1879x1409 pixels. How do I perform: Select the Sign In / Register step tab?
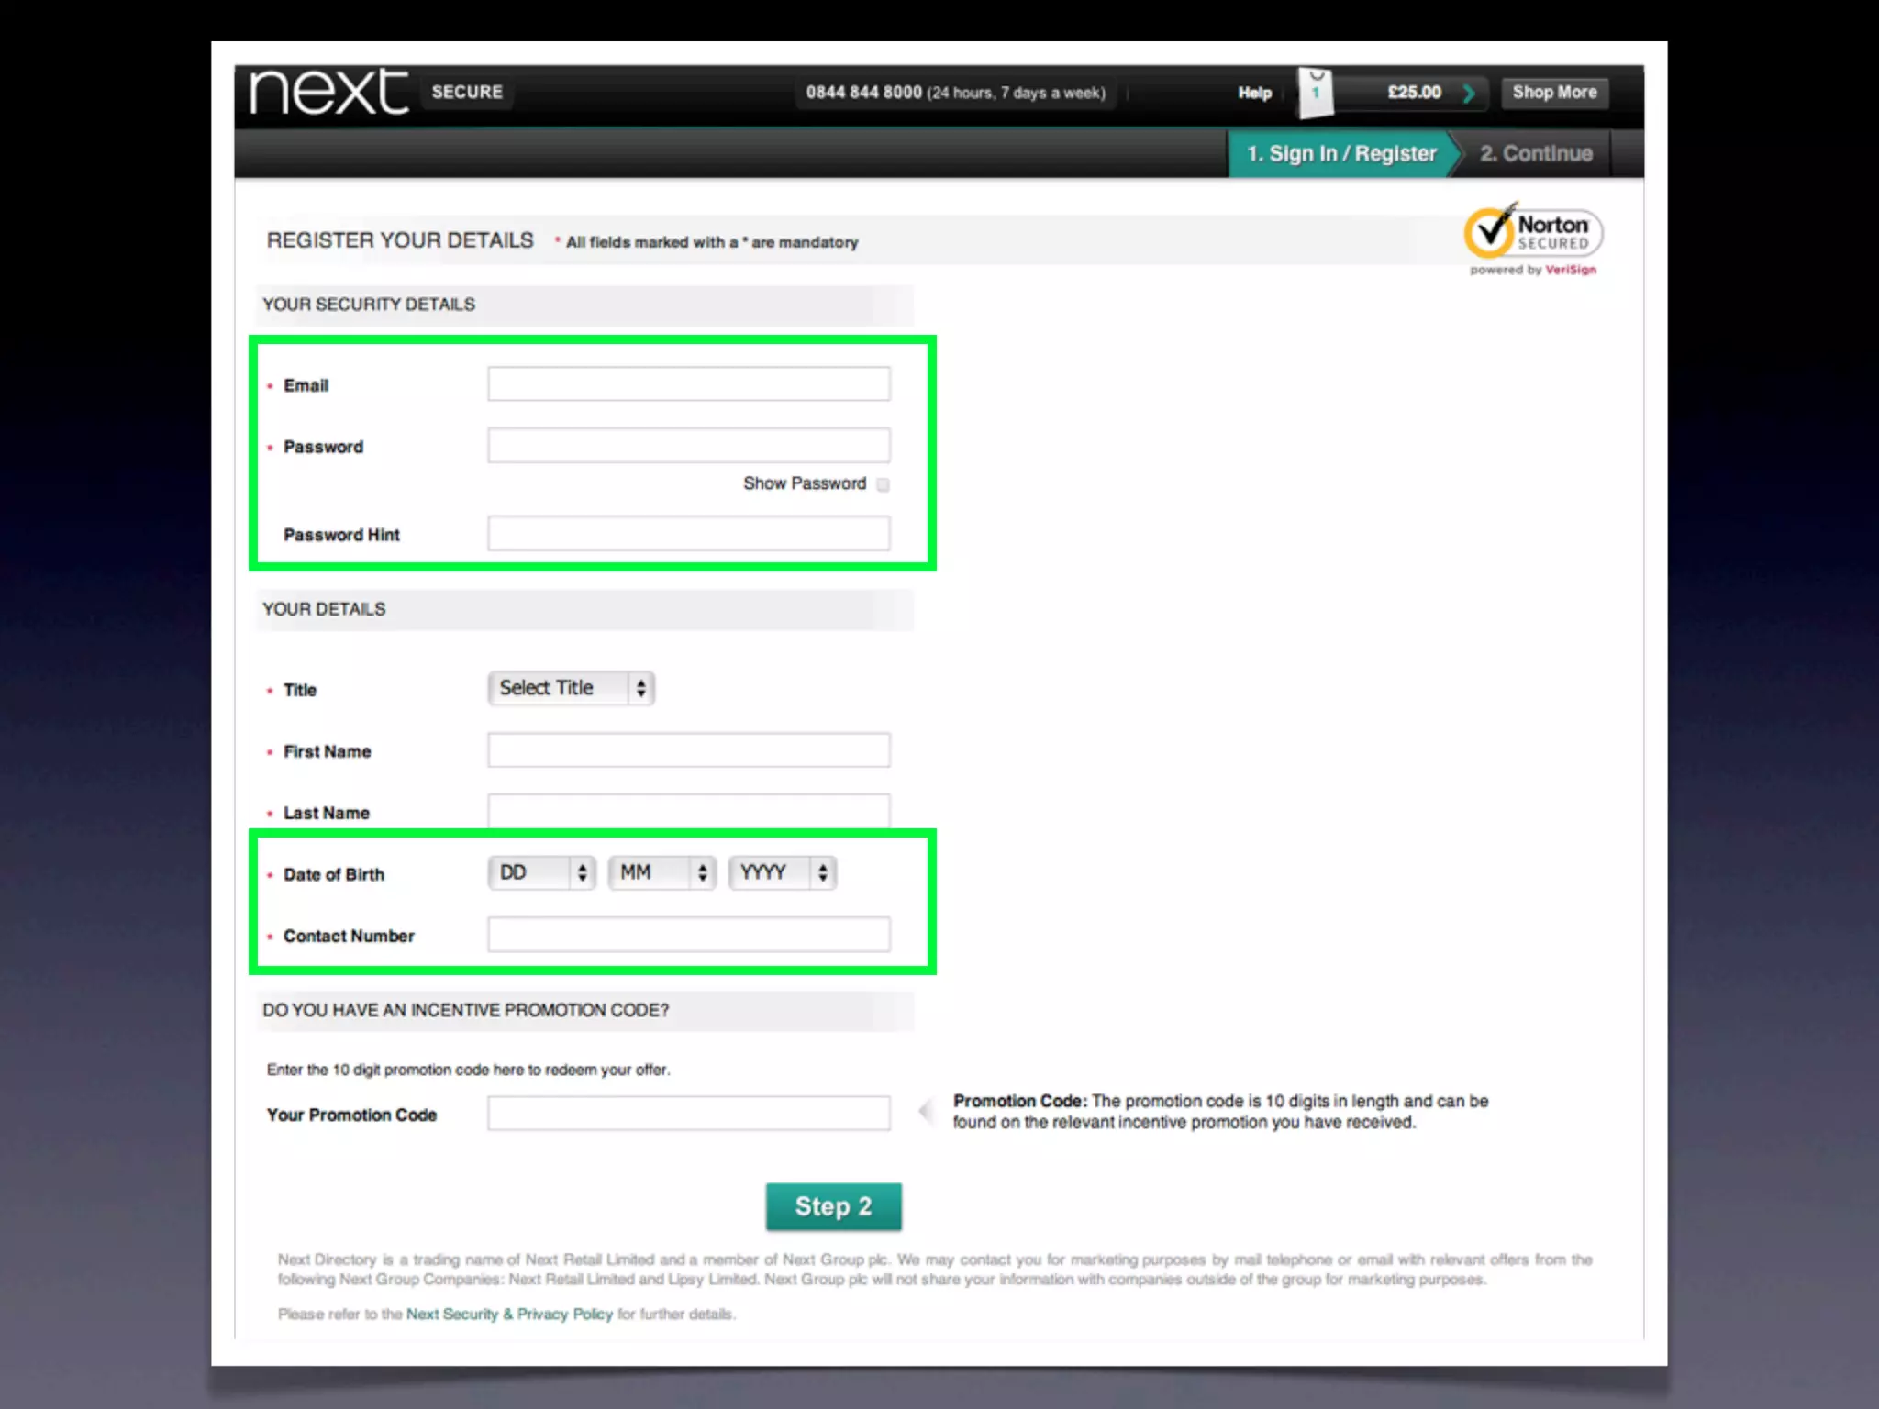point(1341,153)
